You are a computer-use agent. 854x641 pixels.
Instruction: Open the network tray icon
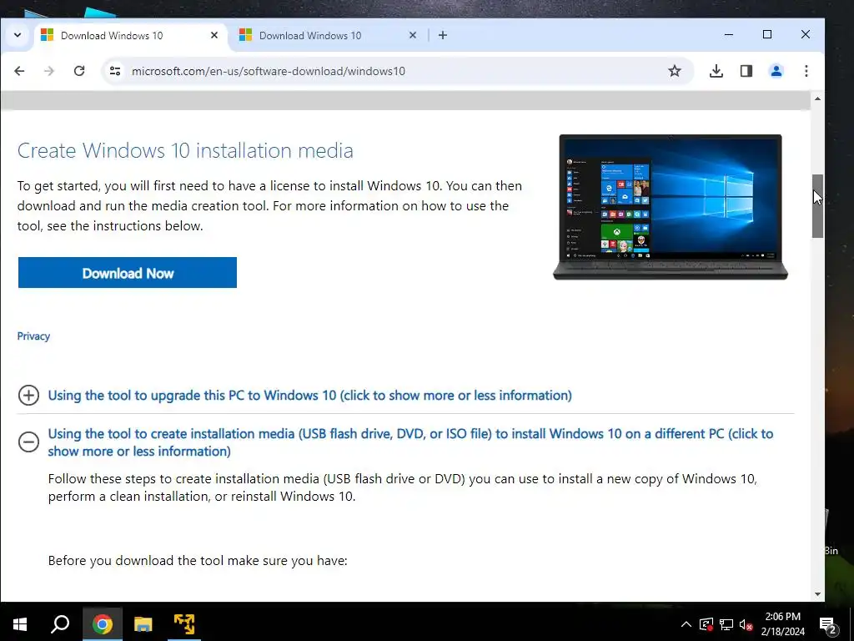click(726, 624)
